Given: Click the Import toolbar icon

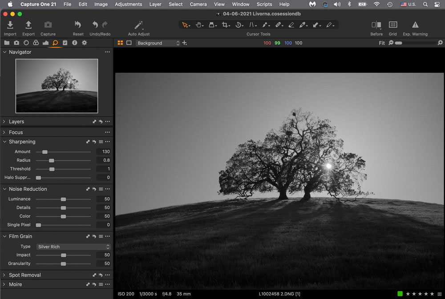Looking at the screenshot, I should coord(10,25).
